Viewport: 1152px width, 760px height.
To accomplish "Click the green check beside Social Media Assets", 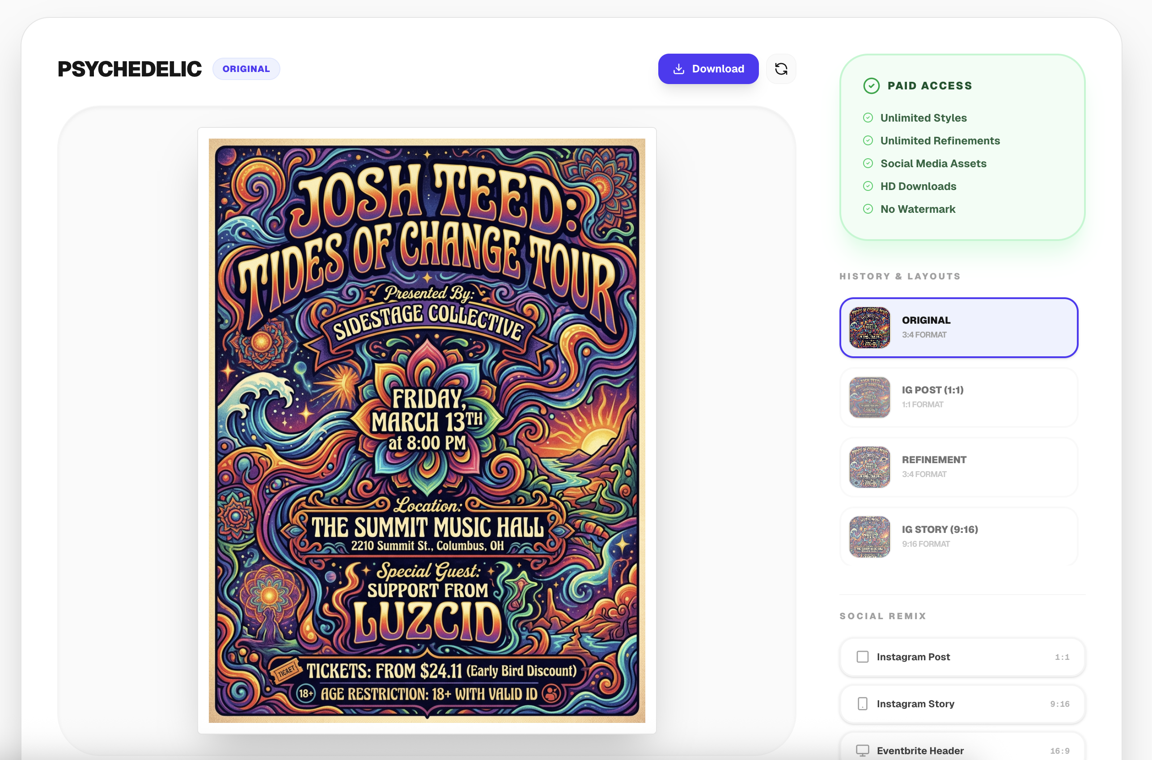I will tap(868, 163).
